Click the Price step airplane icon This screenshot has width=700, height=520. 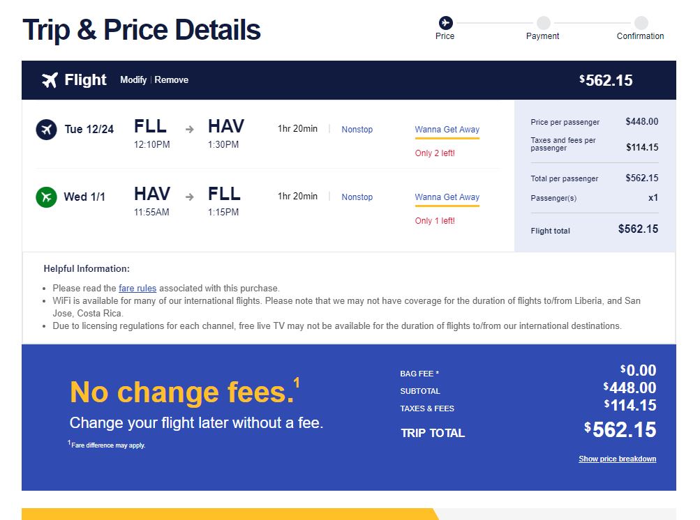(445, 23)
